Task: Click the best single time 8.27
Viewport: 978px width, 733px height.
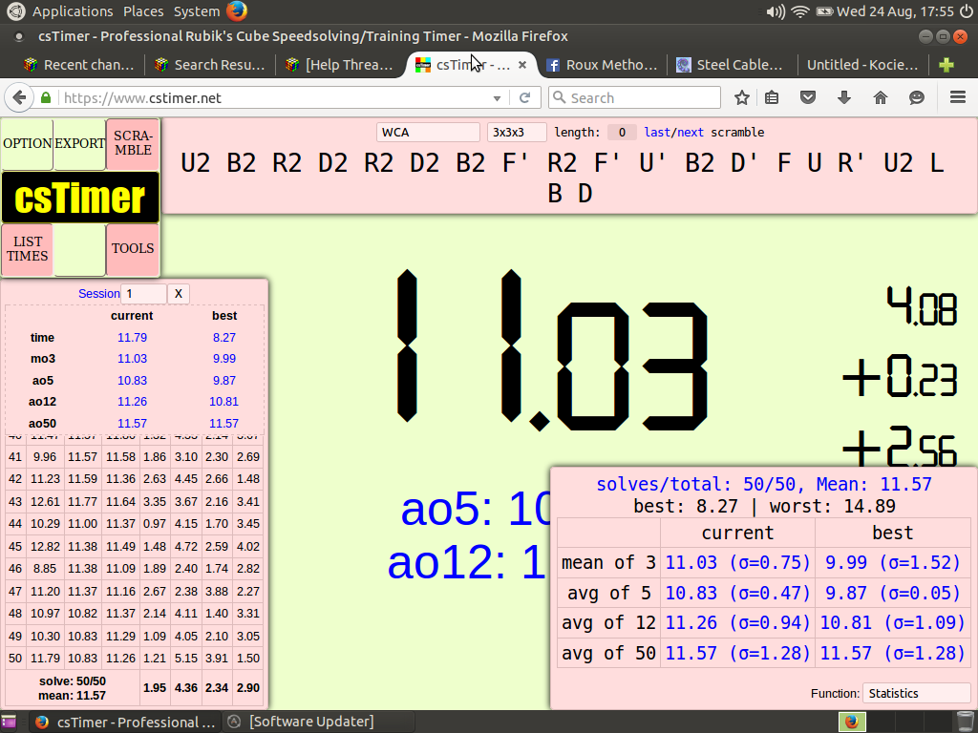Action: (223, 337)
